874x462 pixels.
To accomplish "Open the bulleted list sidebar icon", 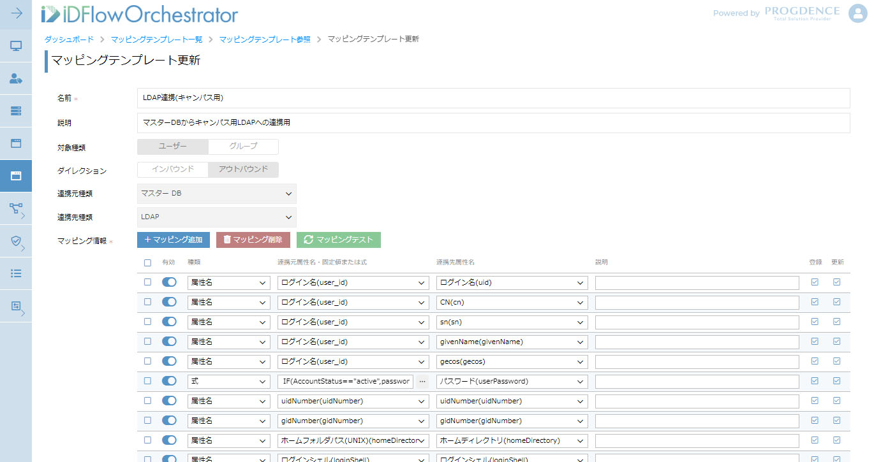I will [x=16, y=273].
